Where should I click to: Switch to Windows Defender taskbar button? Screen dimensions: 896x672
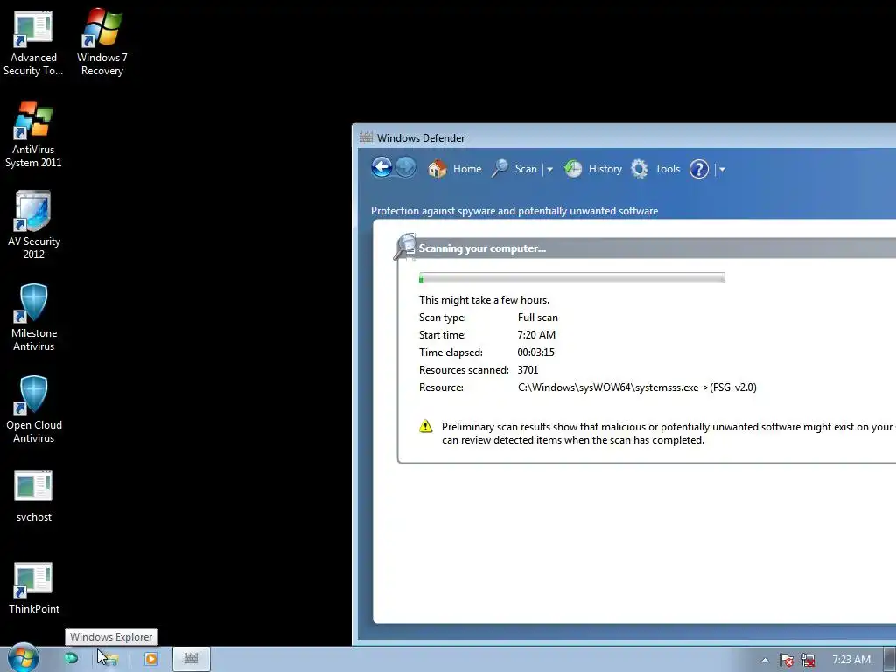point(191,659)
